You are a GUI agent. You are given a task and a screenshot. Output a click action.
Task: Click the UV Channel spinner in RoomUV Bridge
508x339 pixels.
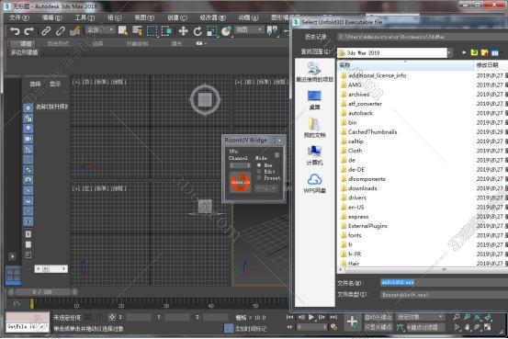click(x=240, y=165)
